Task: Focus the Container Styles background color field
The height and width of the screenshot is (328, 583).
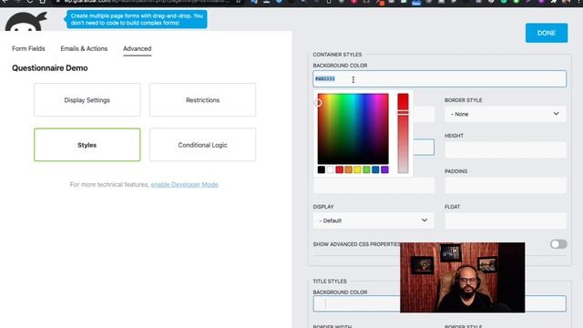Action: (439, 79)
